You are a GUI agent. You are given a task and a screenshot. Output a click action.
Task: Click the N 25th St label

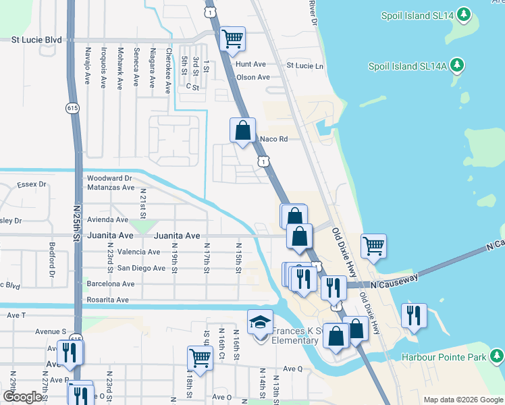click(x=76, y=223)
